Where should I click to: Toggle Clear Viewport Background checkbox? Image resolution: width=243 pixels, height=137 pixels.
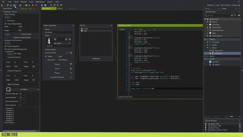[x=5, y=49]
